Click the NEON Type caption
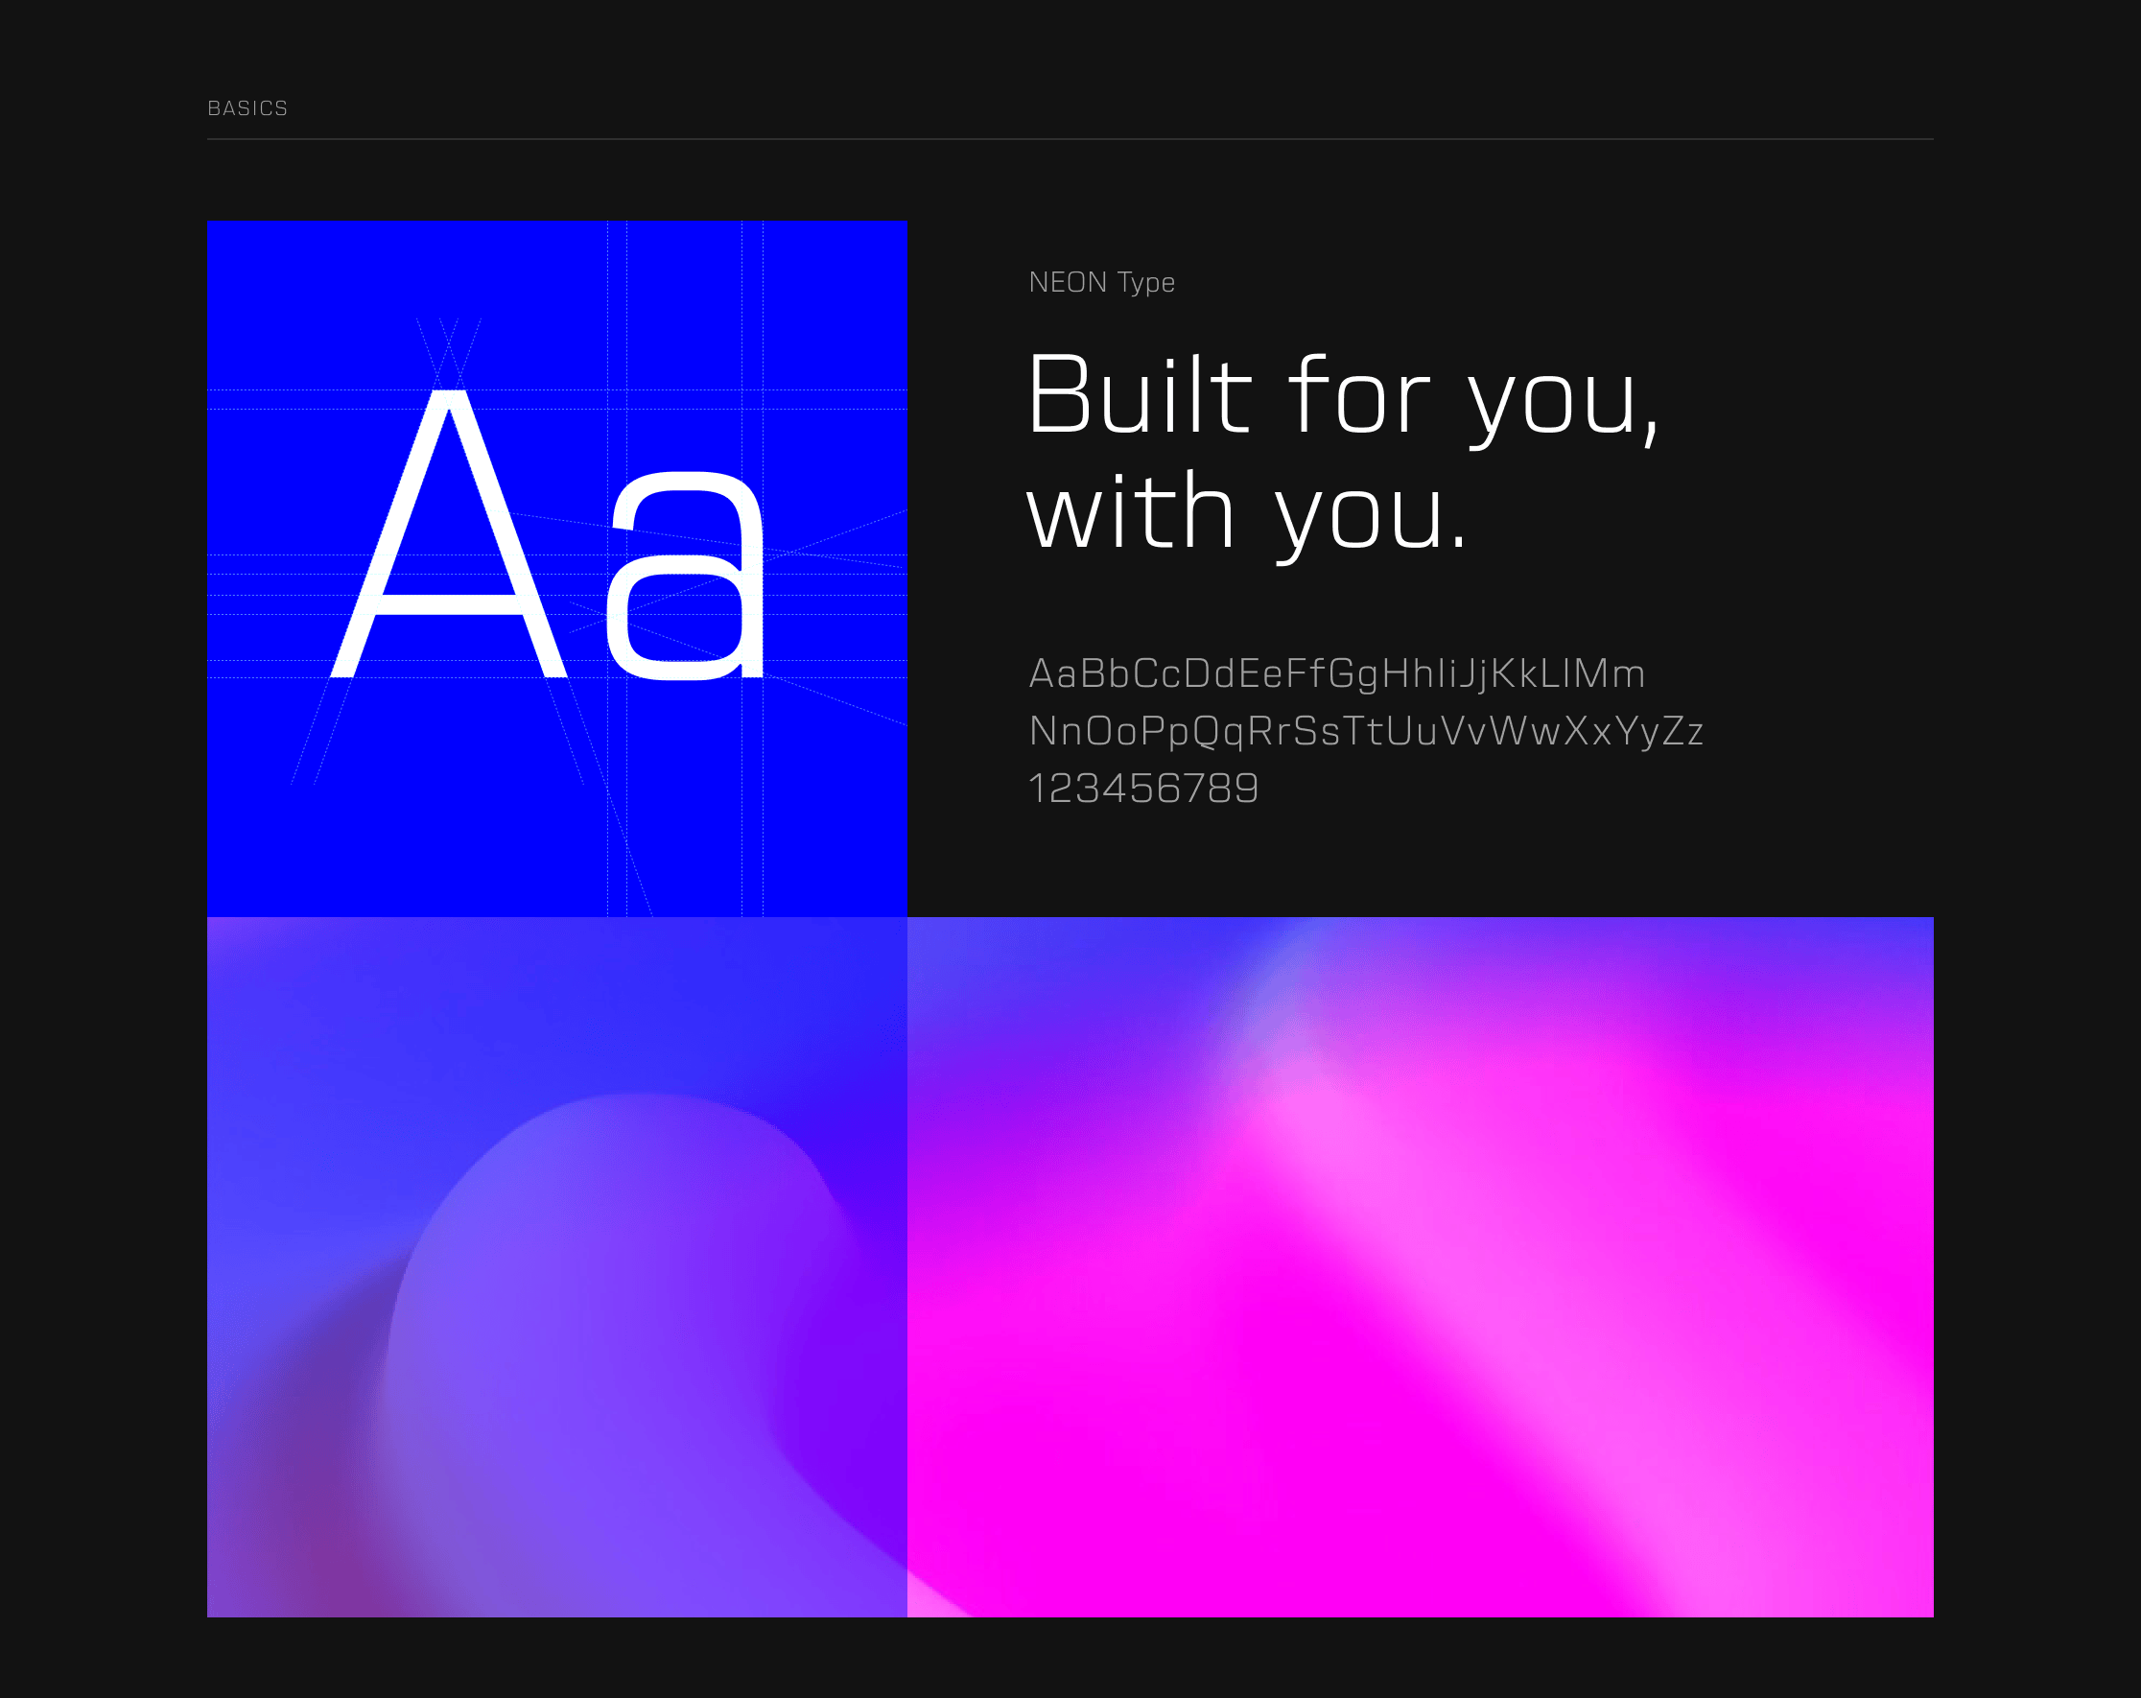Image resolution: width=2141 pixels, height=1698 pixels. [1101, 283]
